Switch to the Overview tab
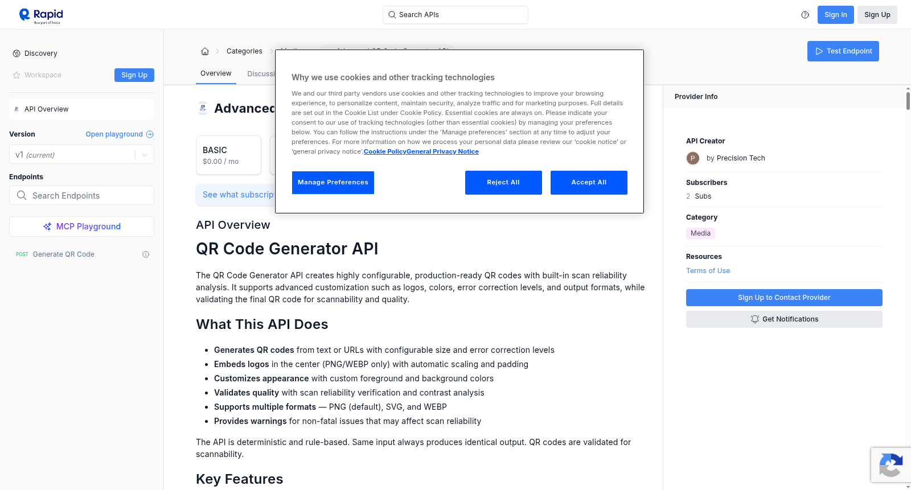 click(x=216, y=73)
